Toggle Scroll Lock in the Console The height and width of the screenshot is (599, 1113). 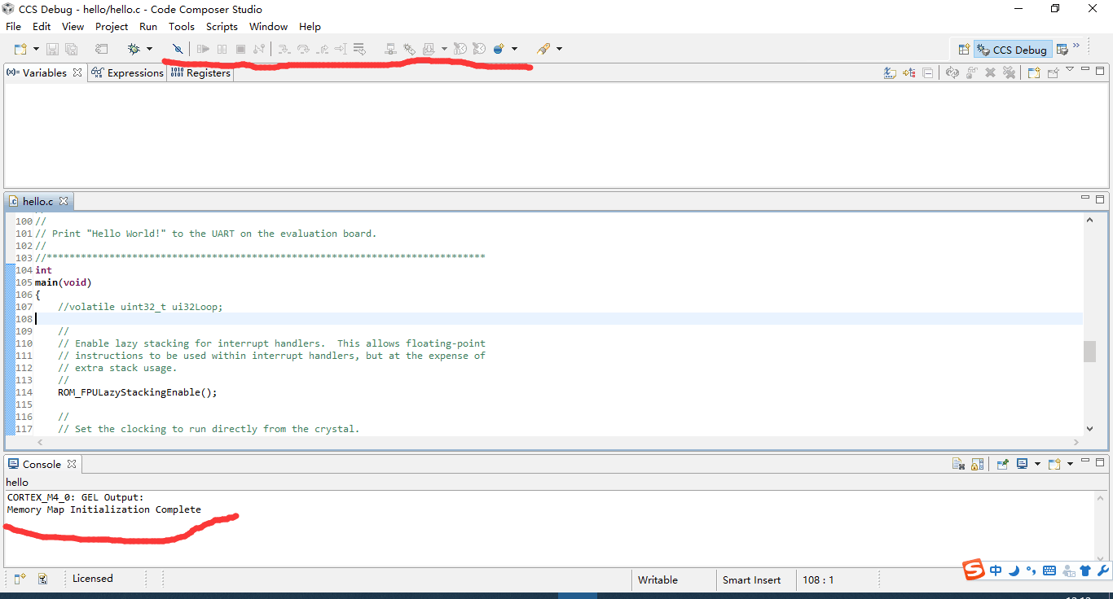[978, 464]
